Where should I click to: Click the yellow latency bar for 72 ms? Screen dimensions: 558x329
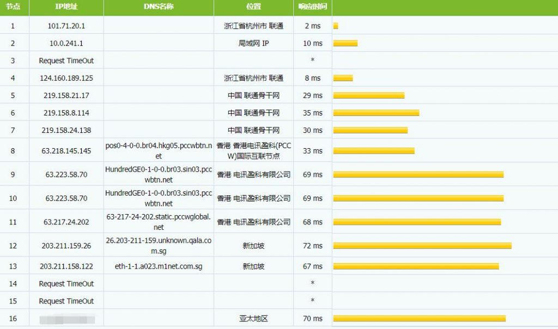click(x=422, y=246)
